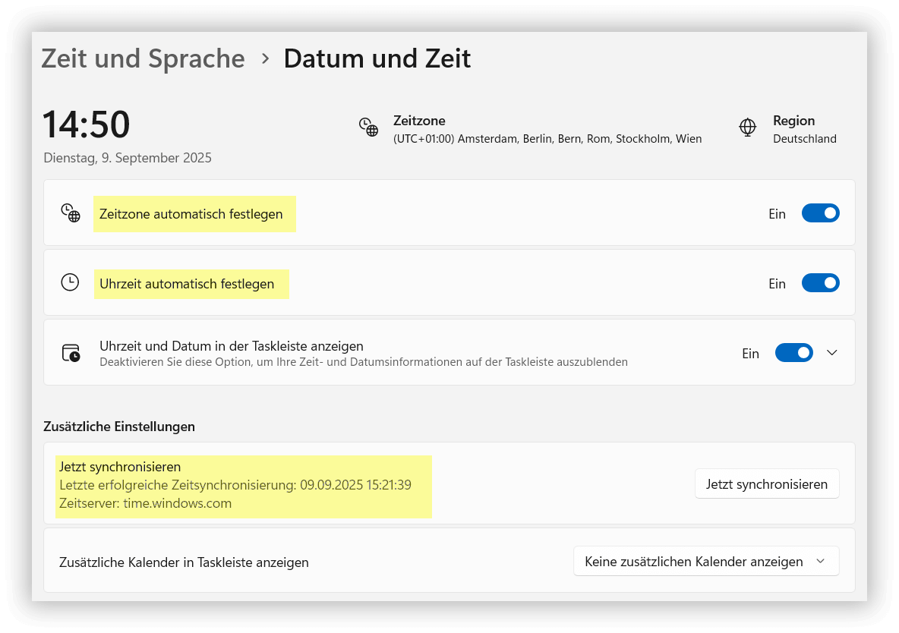Viewport: 899px width, 633px height.
Task: Turn off Zeitzone automatisch festlegen switch
Action: (821, 213)
